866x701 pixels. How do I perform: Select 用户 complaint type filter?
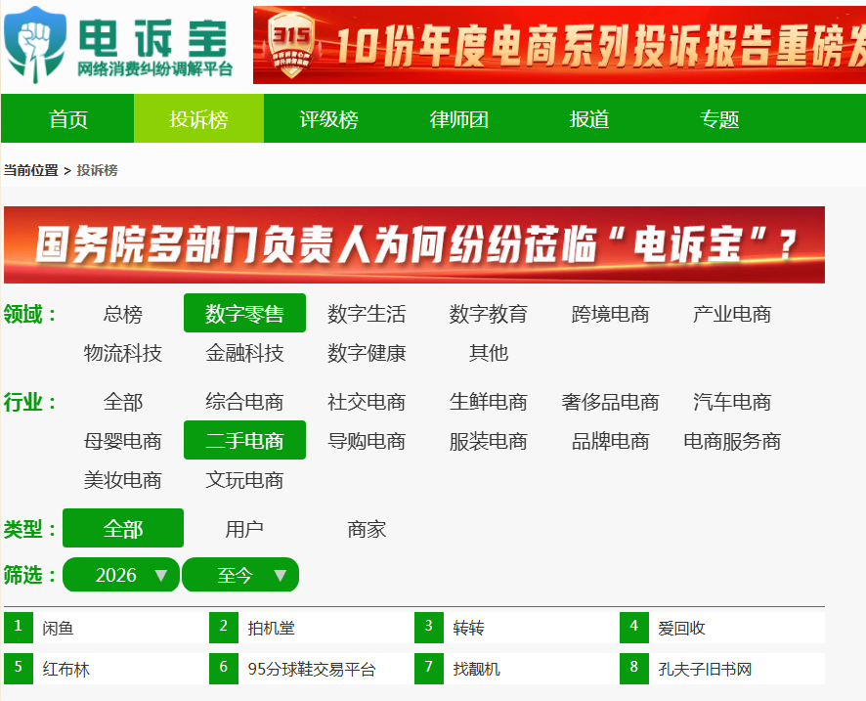click(x=244, y=529)
